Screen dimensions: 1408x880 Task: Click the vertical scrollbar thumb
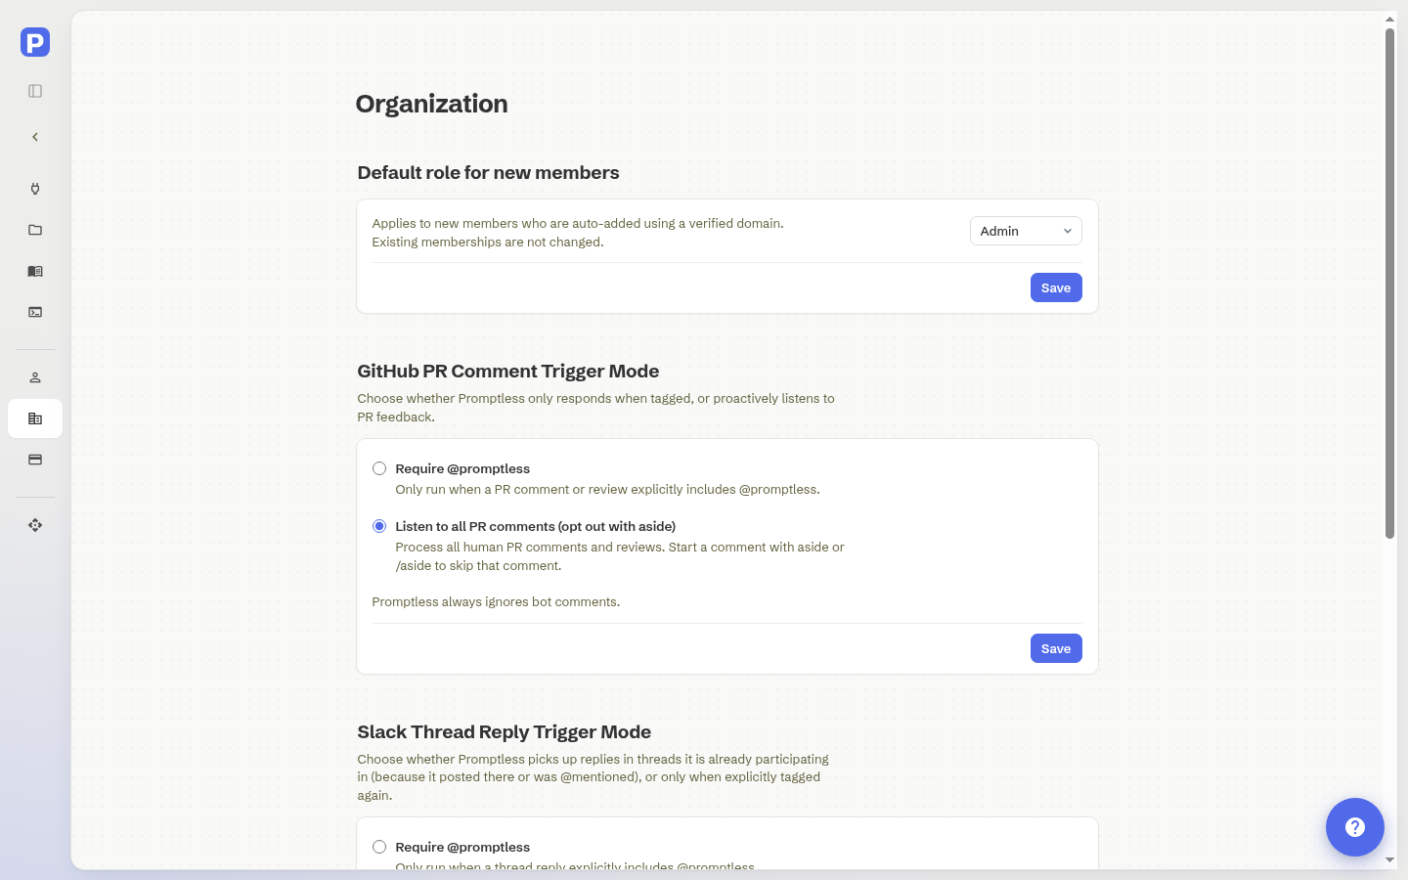[1389, 284]
